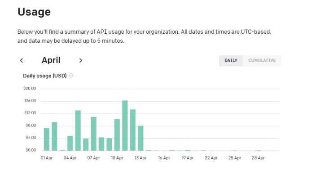Click the 07 Apr usage bar
Screen dimensions: 329x170
click(93, 134)
